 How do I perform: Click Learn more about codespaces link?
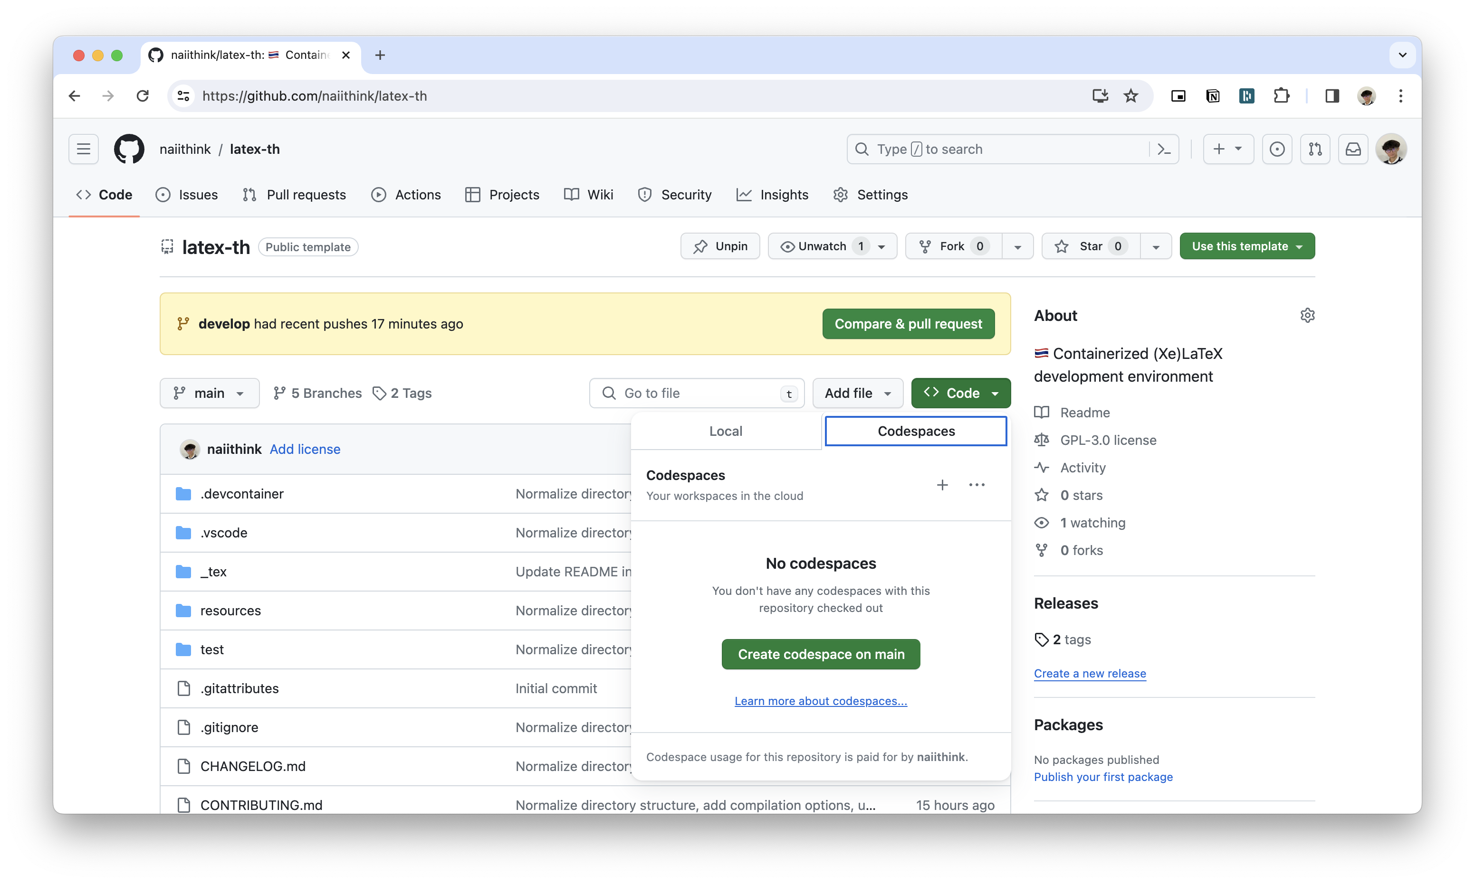(820, 701)
